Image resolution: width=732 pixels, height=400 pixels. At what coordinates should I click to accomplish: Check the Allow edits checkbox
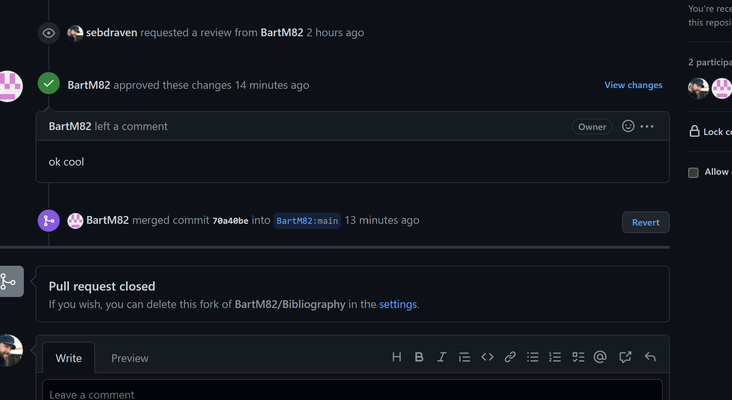pos(693,173)
